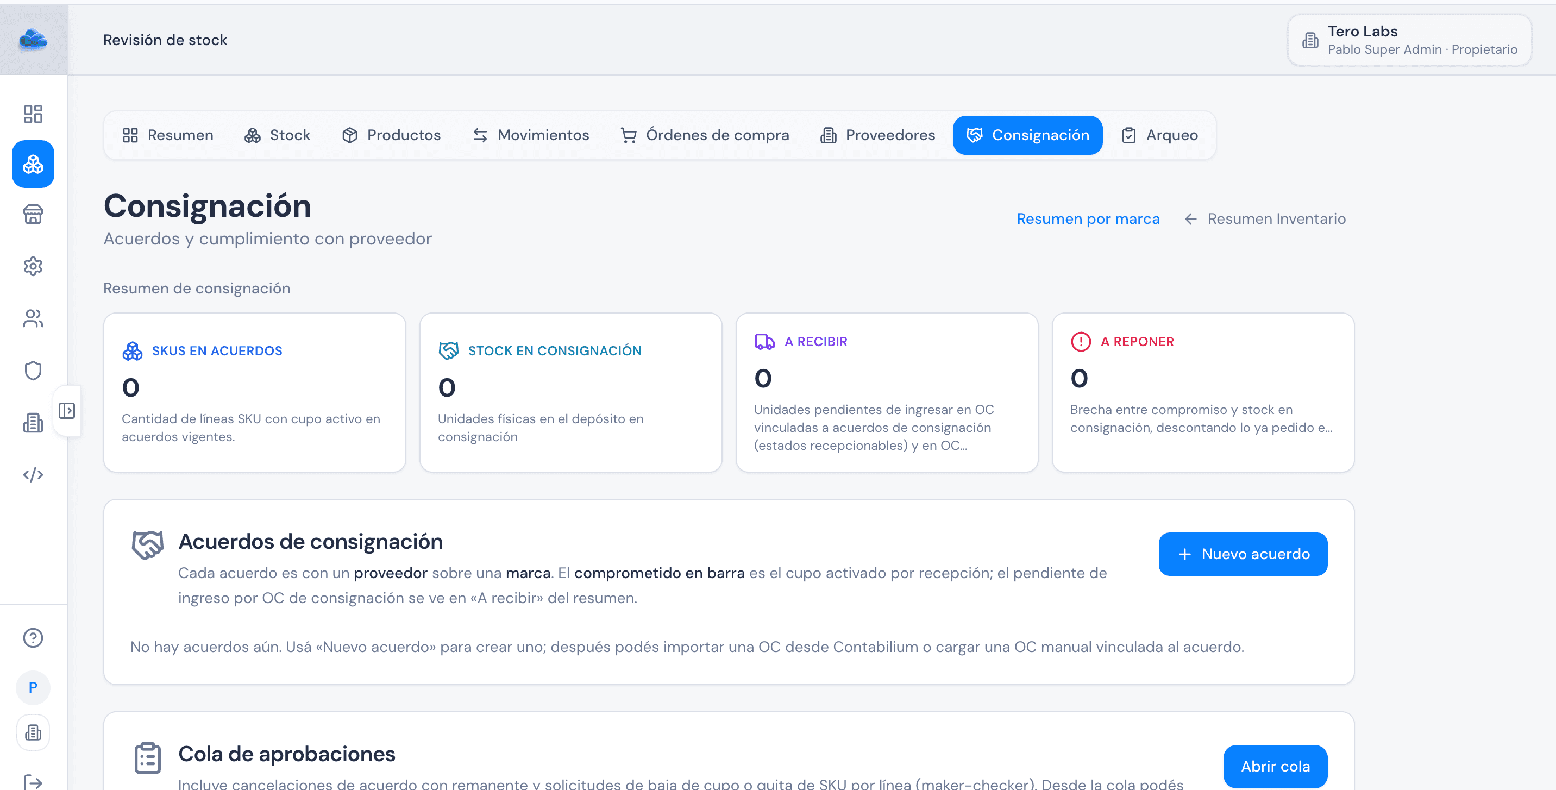Click the building icon in Tero Labs box
The width and height of the screenshot is (1556, 790).
(1310, 40)
